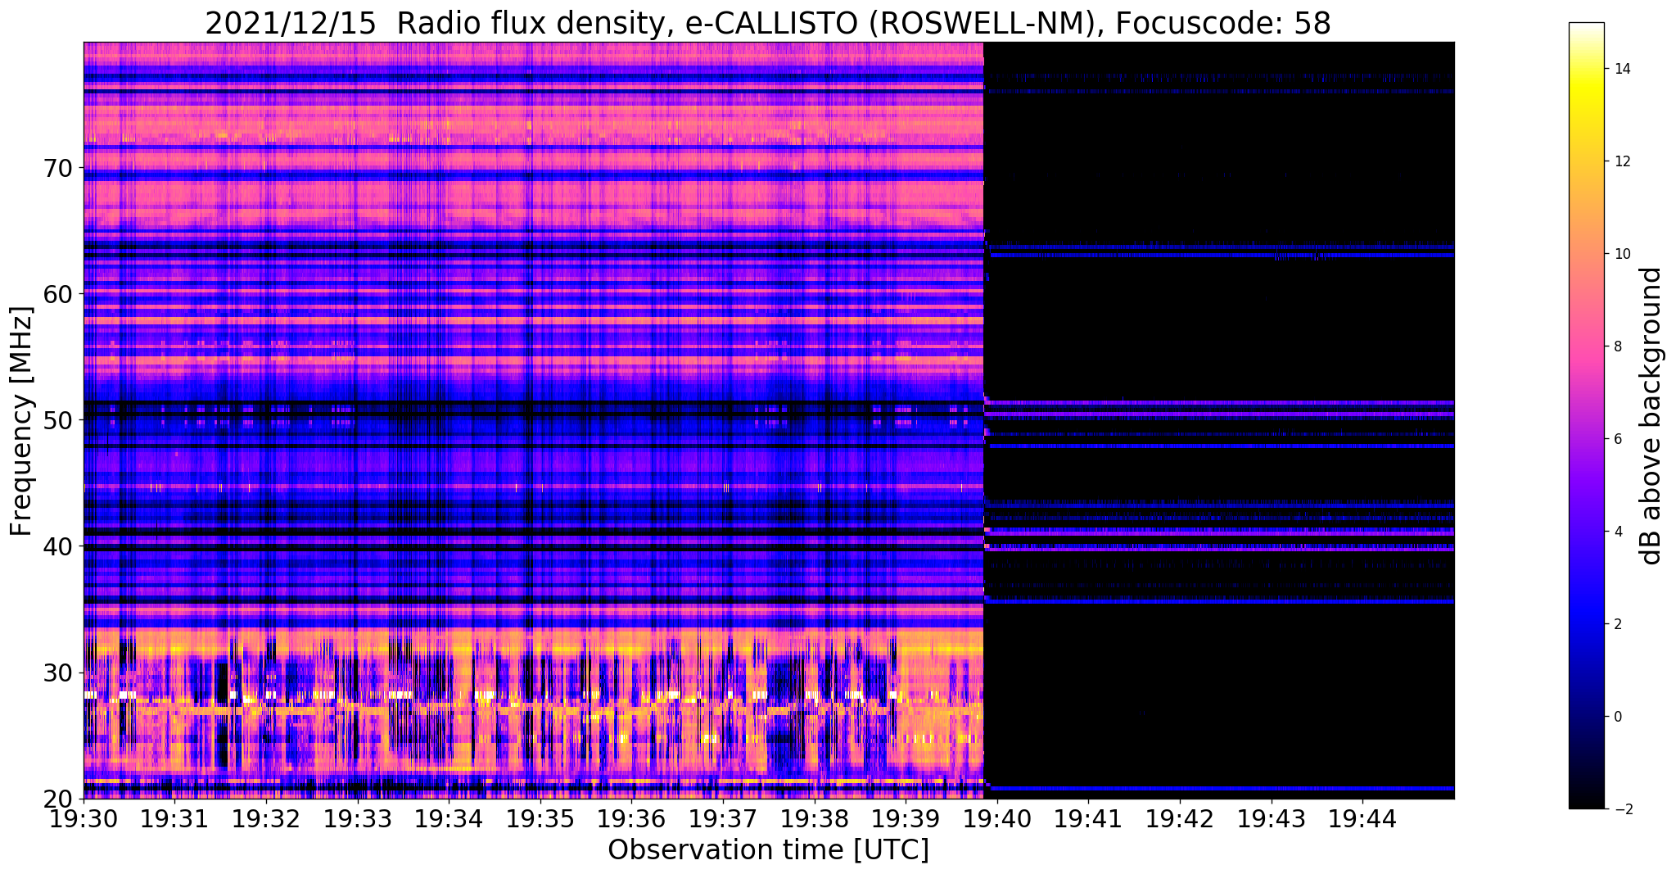Click the 19:30 time tick label
1676x874 pixels.
coord(84,817)
